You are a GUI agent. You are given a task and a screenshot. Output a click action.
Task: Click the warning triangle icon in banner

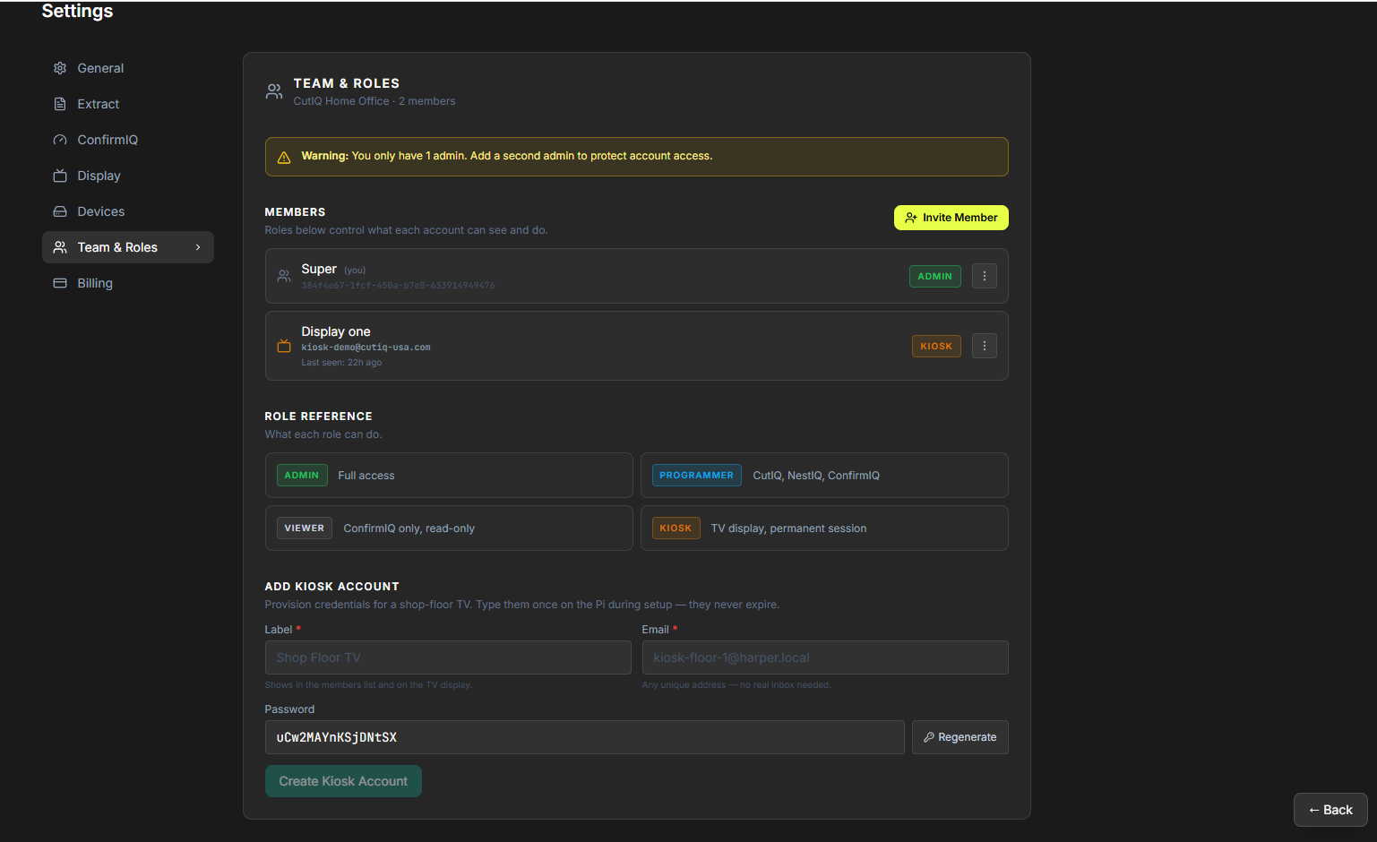pyautogui.click(x=284, y=158)
